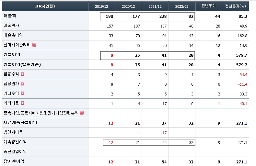Select the 2021/12 column header

(155, 6)
